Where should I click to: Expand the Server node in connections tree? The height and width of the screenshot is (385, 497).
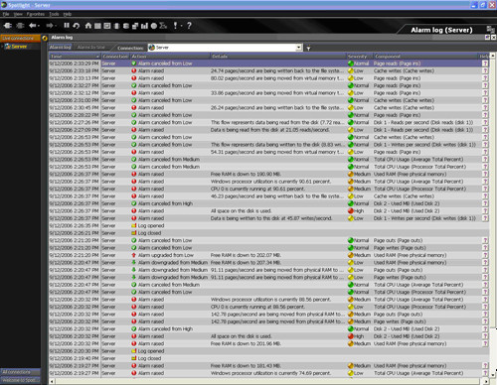(2, 47)
